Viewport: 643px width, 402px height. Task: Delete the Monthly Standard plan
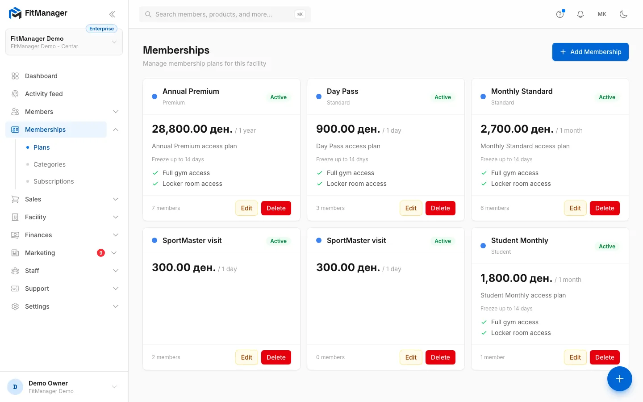(605, 208)
